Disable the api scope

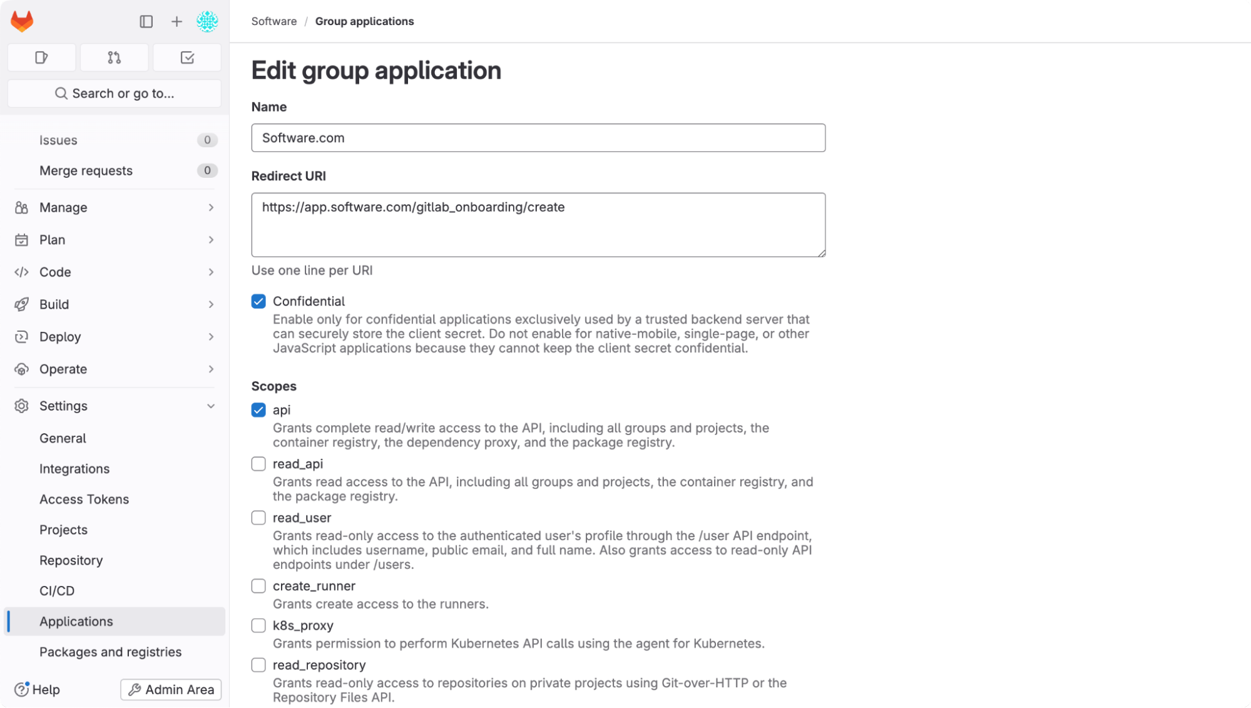pos(258,410)
